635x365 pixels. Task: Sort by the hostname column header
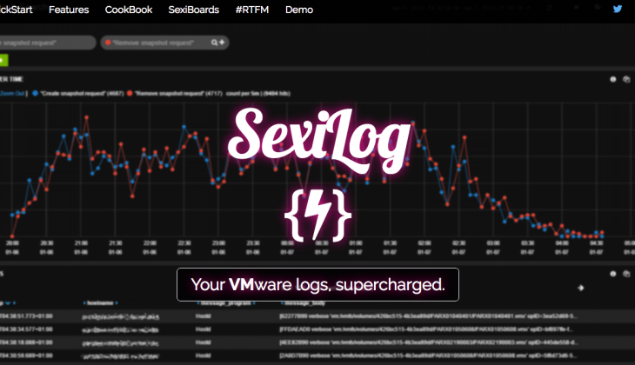(100, 302)
